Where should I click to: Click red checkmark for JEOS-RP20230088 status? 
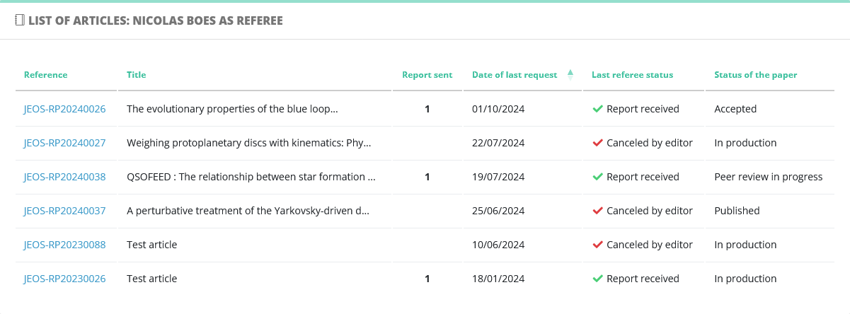tap(597, 245)
